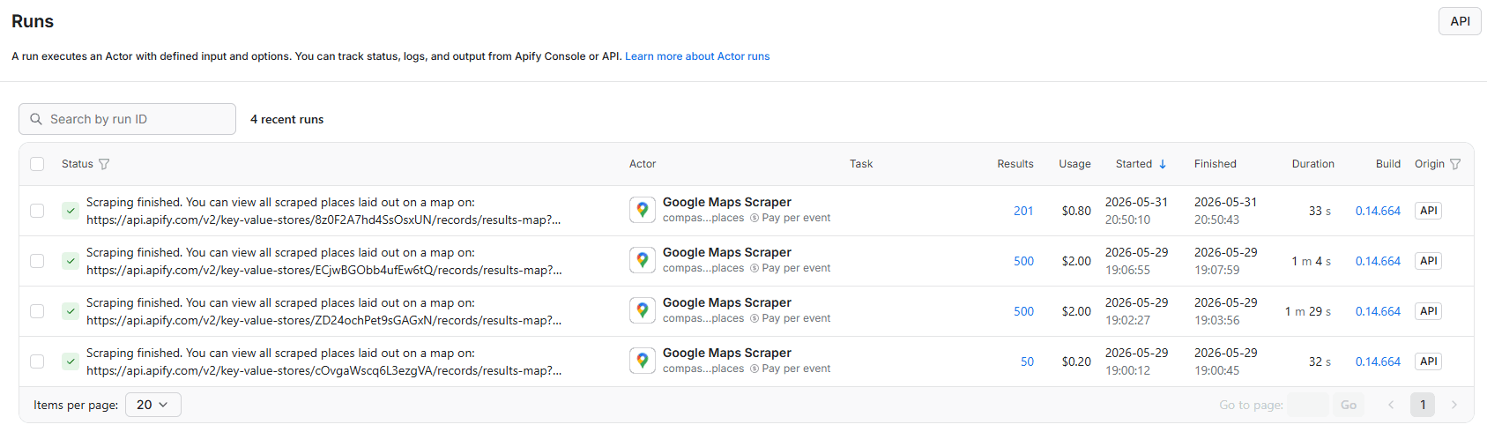Click Google Maps icon in 20:50:10 run row
Image resolution: width=1487 pixels, height=432 pixels.
pyautogui.click(x=643, y=210)
